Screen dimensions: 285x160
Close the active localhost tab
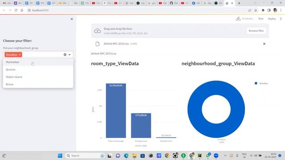(232, 3)
